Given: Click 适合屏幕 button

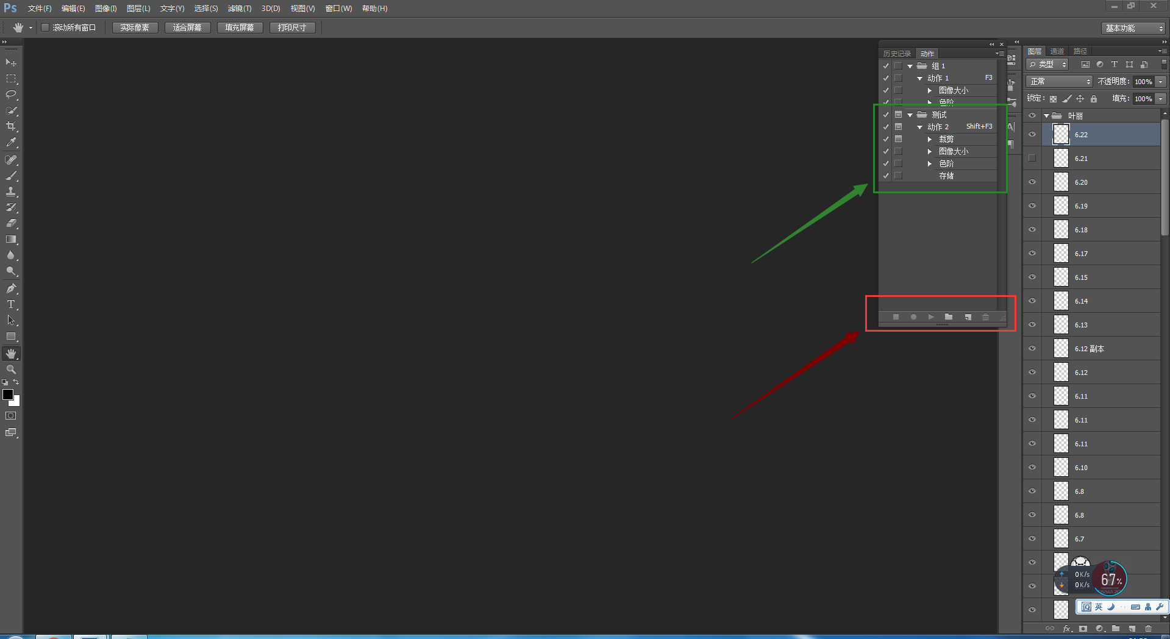Looking at the screenshot, I should click(187, 27).
